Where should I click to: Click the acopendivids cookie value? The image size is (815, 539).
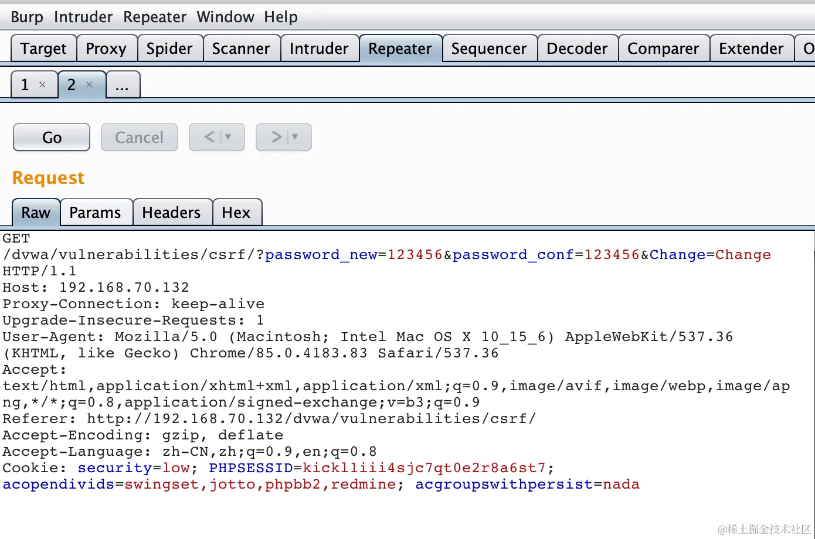[x=260, y=485]
